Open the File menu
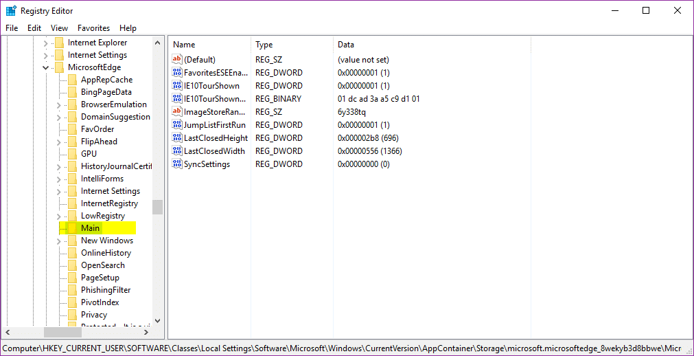 click(12, 28)
